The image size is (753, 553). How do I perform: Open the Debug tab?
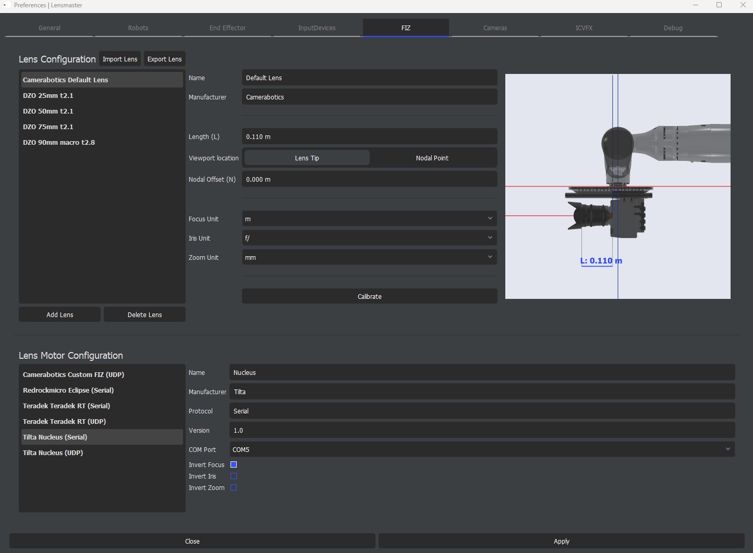coord(673,28)
